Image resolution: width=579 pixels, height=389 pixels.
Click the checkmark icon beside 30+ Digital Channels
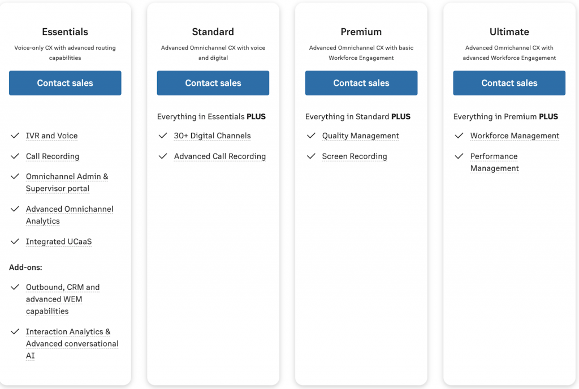coord(163,136)
